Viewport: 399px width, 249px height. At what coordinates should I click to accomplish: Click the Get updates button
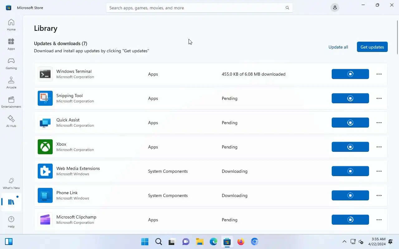(x=372, y=47)
